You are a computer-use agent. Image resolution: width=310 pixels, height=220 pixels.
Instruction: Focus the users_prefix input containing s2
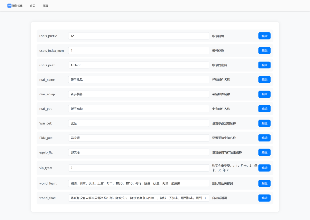click(138, 36)
